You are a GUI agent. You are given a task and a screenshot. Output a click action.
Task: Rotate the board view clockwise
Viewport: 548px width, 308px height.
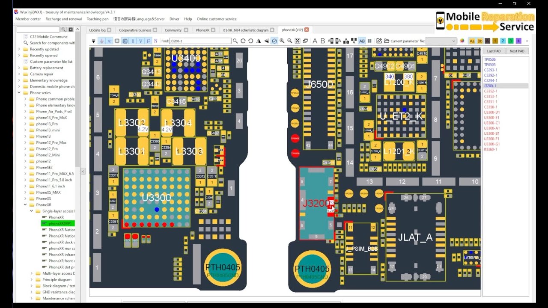243,41
